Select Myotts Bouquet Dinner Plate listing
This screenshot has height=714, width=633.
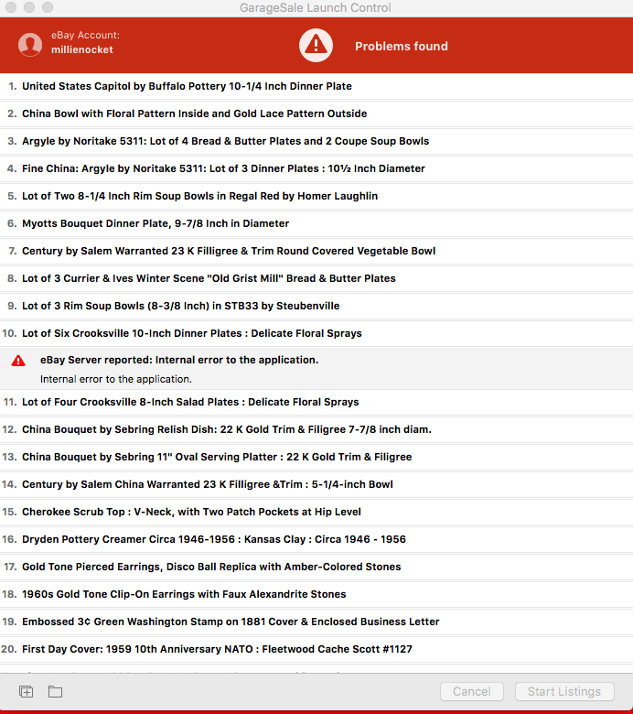tap(316, 223)
